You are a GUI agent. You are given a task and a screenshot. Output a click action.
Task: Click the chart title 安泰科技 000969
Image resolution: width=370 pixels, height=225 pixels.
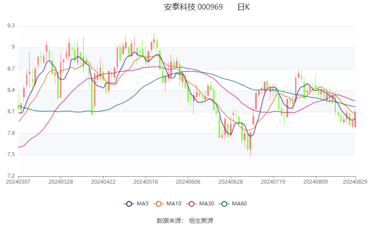pyautogui.click(x=193, y=7)
